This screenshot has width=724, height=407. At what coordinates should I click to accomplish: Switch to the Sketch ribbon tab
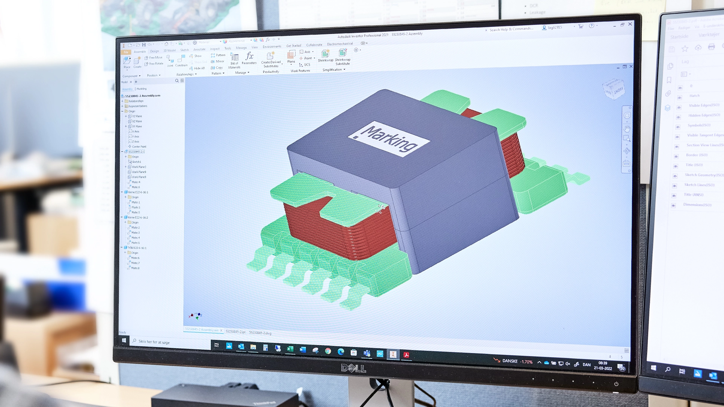click(184, 50)
